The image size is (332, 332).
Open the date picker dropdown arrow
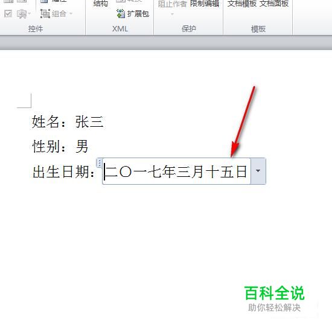[258, 171]
